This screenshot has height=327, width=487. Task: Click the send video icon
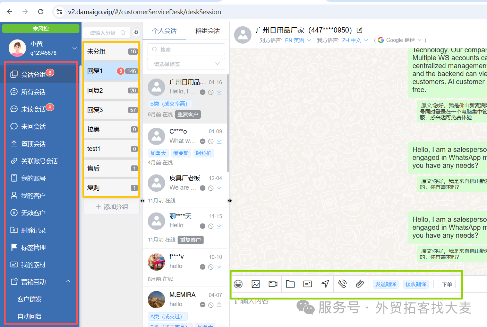pos(273,284)
